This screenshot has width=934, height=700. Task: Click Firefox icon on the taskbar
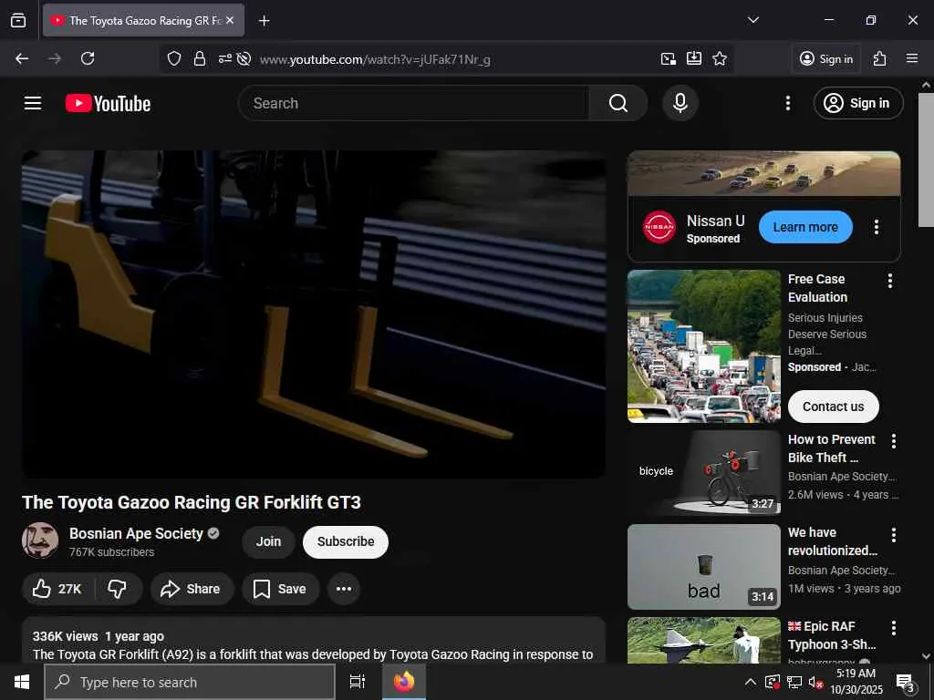[x=404, y=682]
